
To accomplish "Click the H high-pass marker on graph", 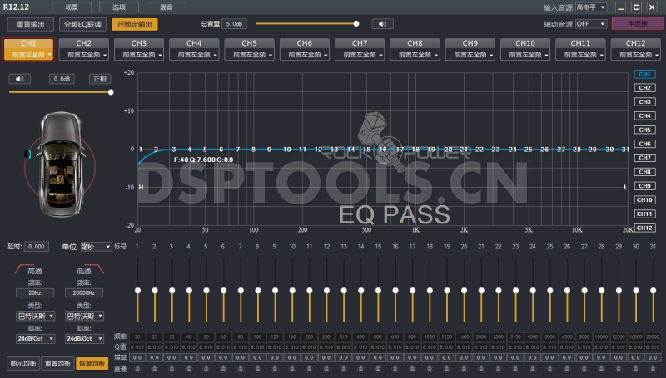I will click(141, 187).
